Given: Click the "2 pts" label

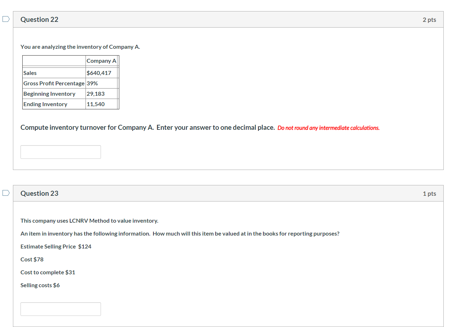Looking at the screenshot, I should tap(429, 20).
